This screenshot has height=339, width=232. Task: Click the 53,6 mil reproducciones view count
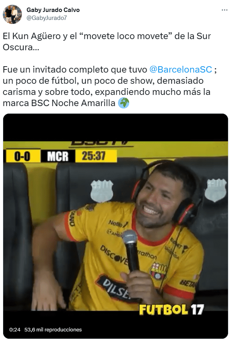click(x=53, y=329)
